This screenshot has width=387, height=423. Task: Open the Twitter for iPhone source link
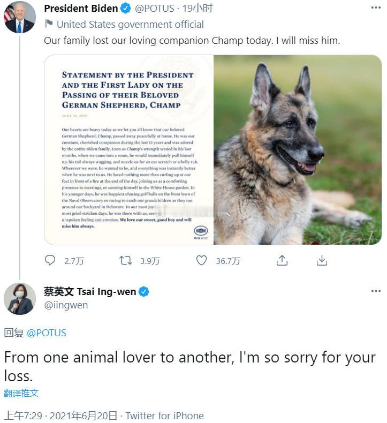165,416
